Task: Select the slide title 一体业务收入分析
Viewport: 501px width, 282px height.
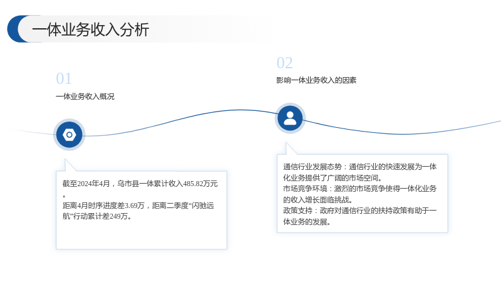Action: click(x=90, y=29)
